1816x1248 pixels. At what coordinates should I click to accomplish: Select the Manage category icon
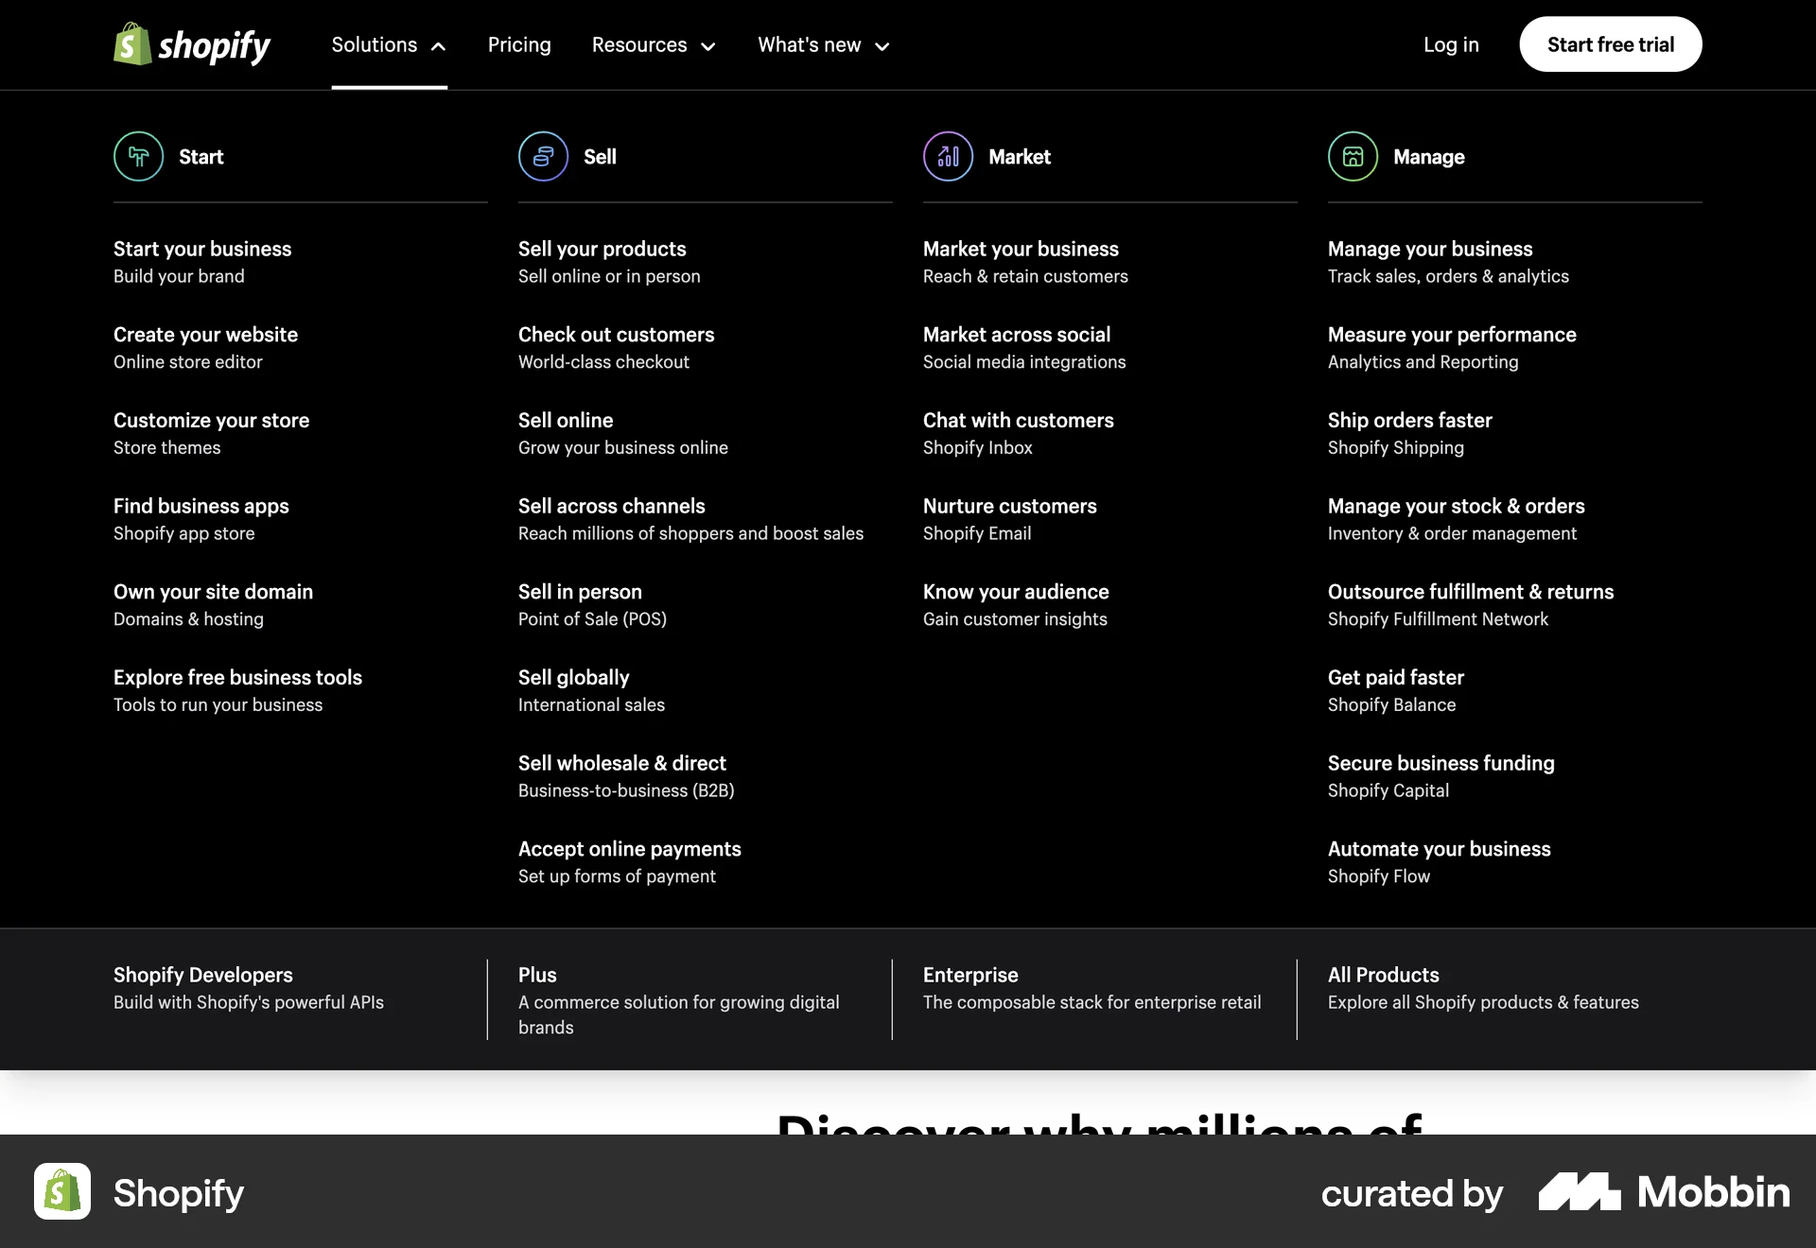(1352, 156)
